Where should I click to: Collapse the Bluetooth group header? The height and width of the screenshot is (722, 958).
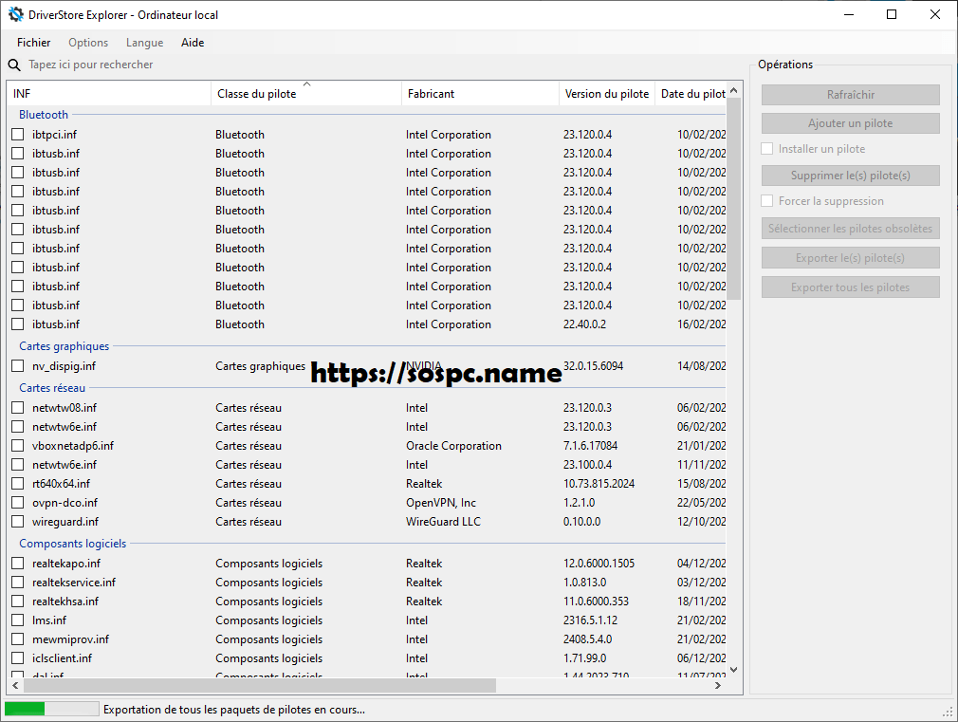click(x=44, y=115)
